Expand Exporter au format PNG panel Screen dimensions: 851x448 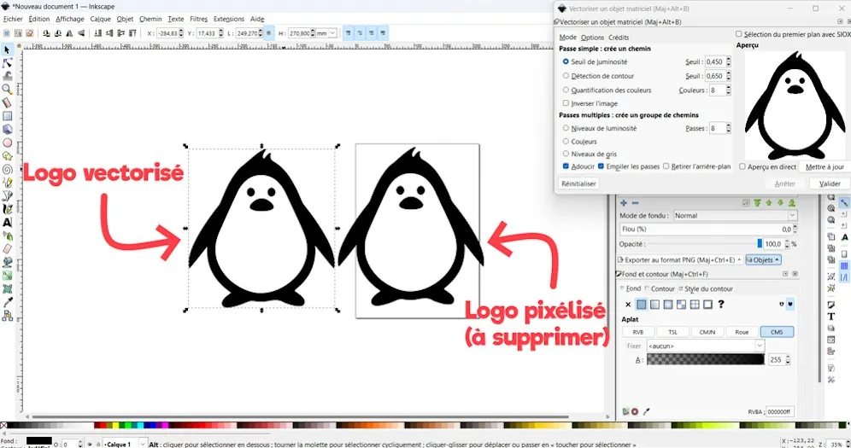[679, 260]
